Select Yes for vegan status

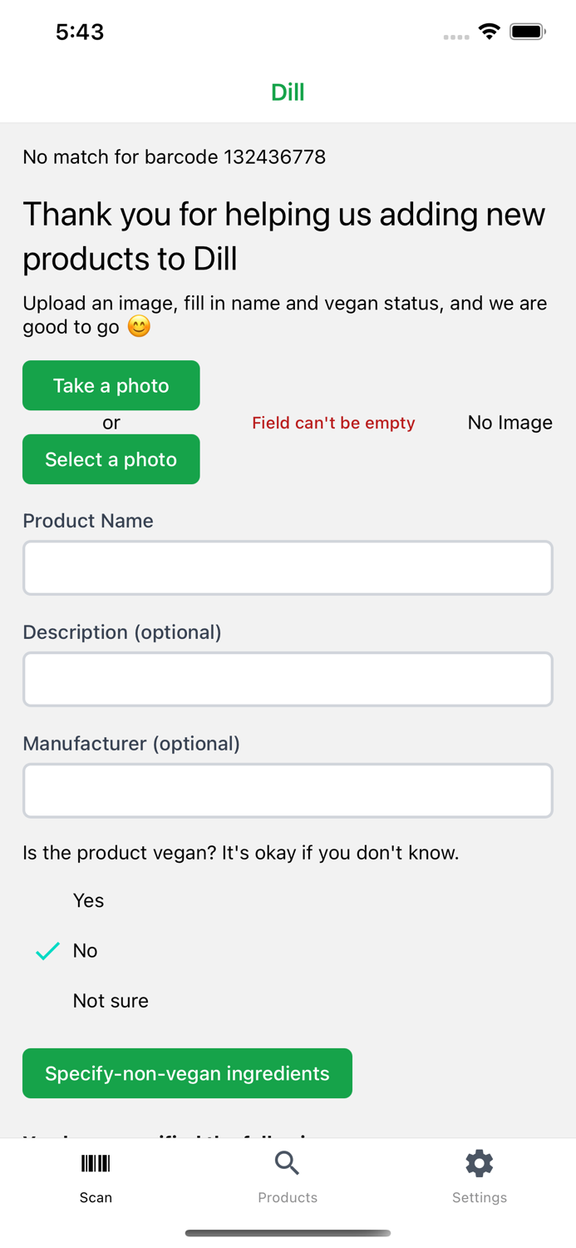tap(88, 900)
